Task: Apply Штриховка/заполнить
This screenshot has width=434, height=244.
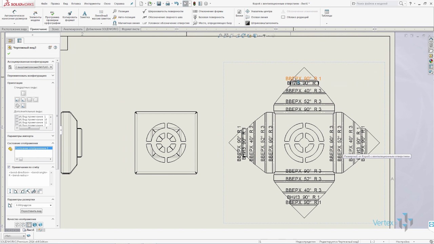Action: pos(262,23)
